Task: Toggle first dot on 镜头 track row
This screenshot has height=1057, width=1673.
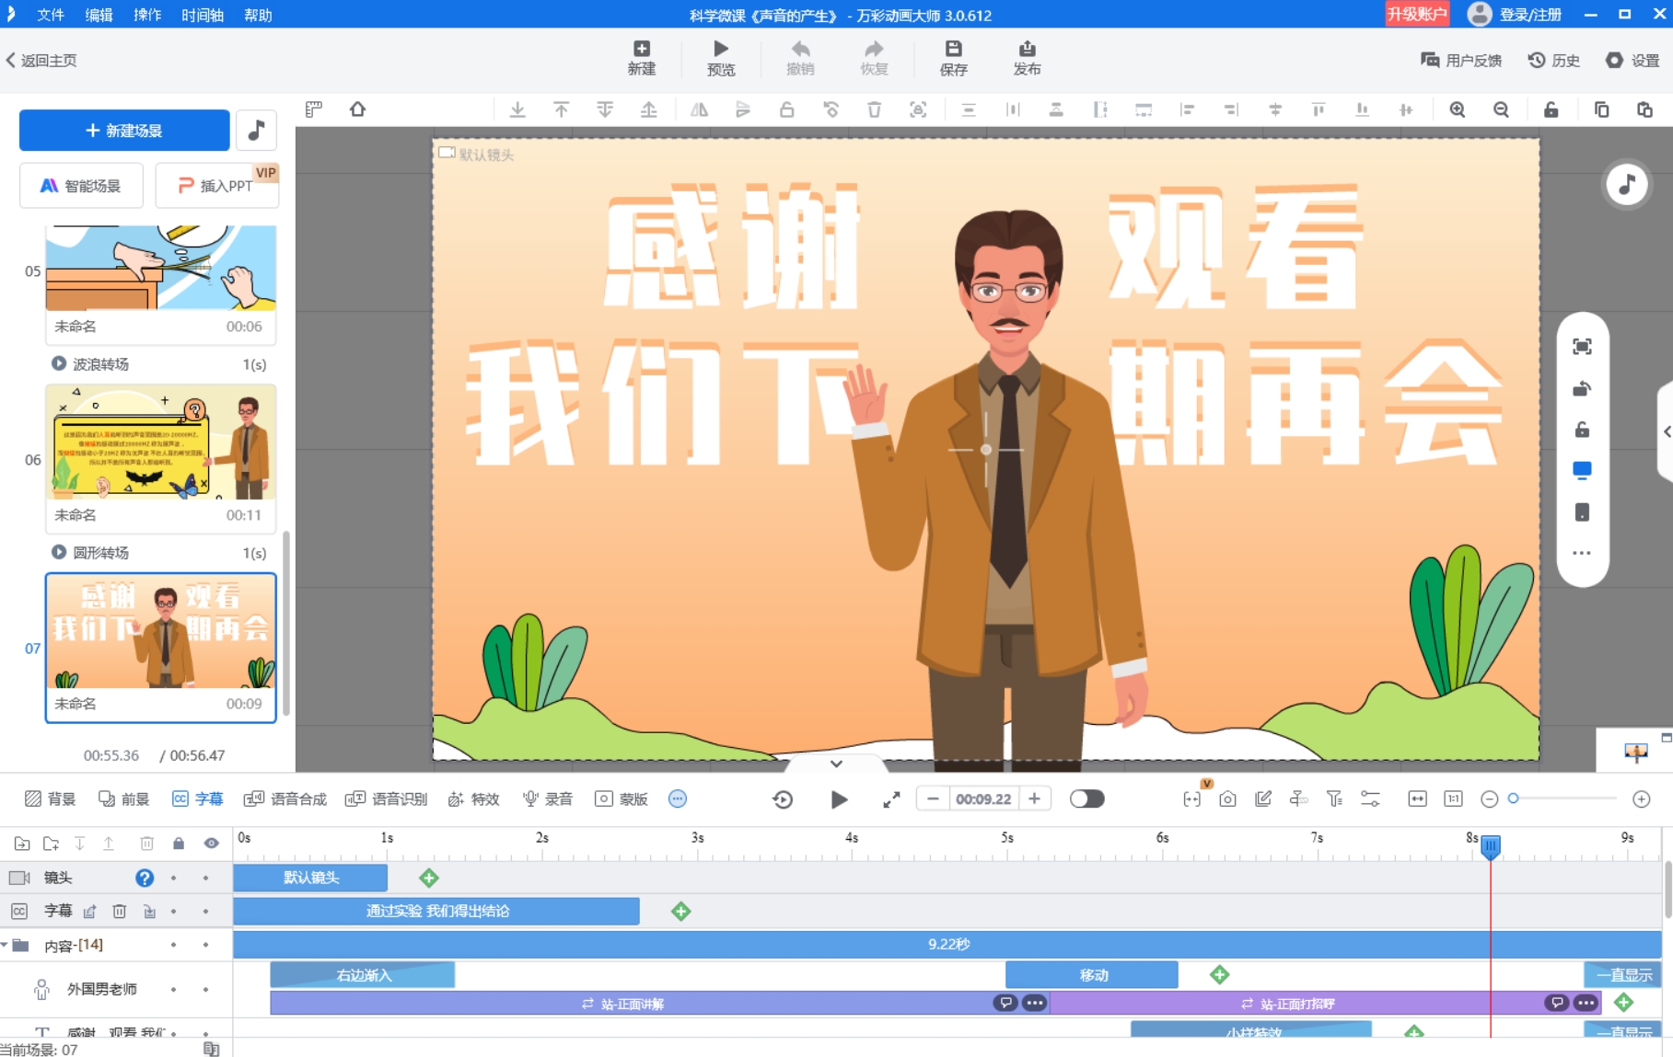Action: (x=173, y=878)
